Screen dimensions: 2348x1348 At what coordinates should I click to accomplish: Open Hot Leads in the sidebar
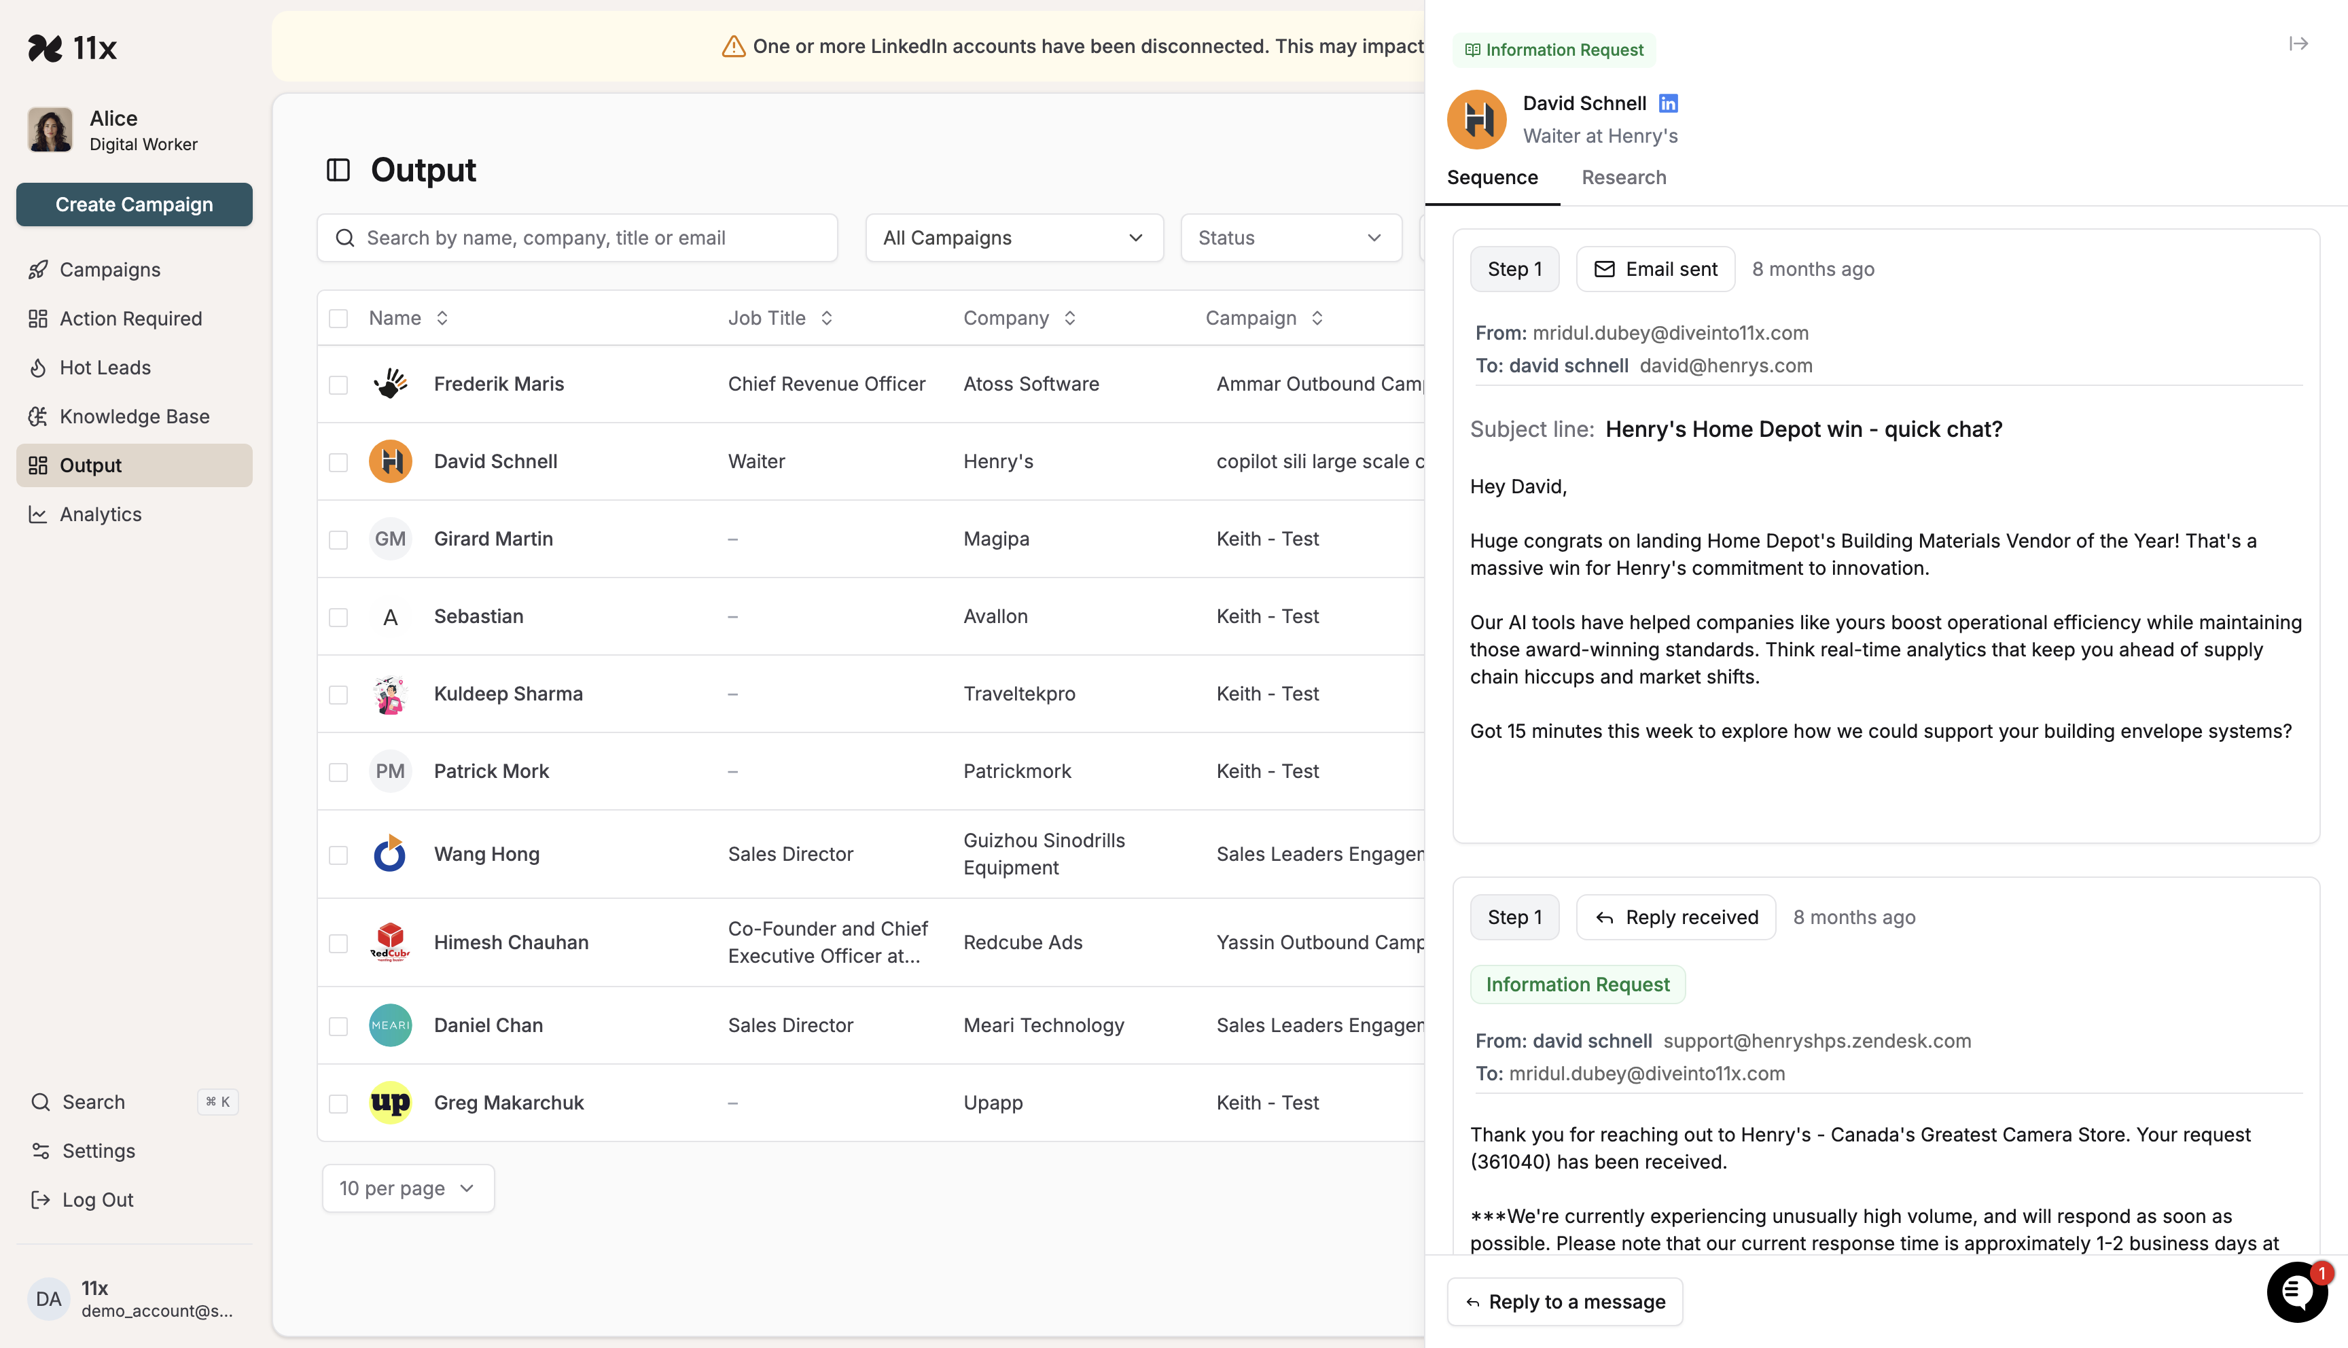pos(105,368)
